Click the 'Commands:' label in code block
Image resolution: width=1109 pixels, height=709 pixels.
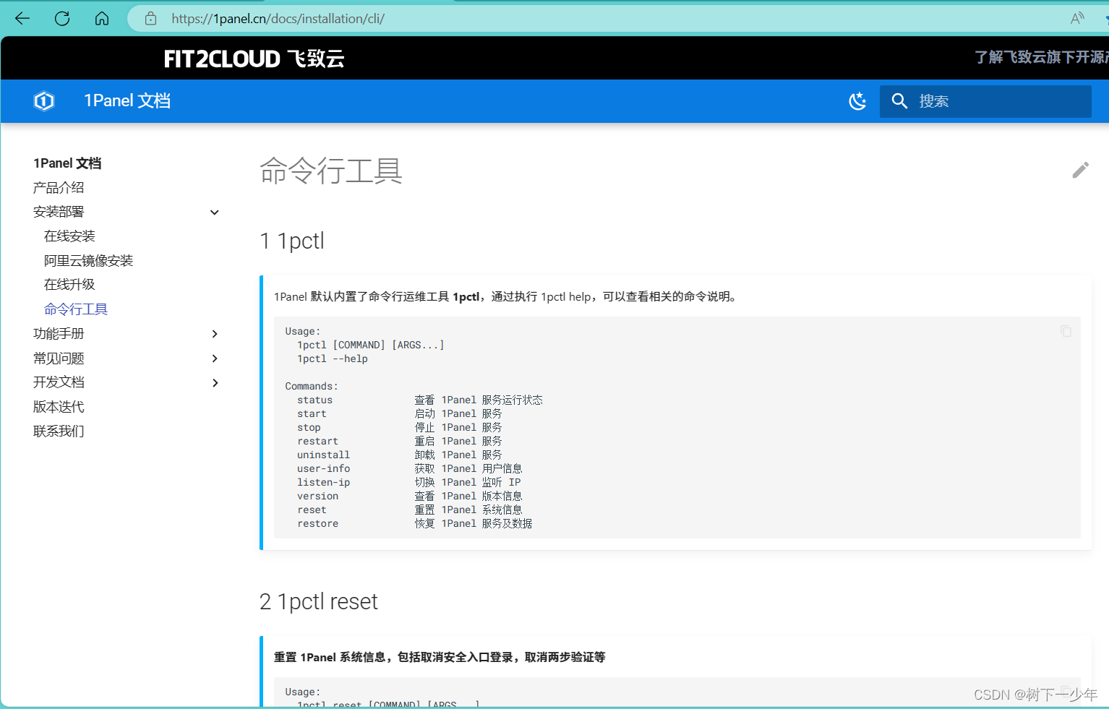click(x=312, y=386)
